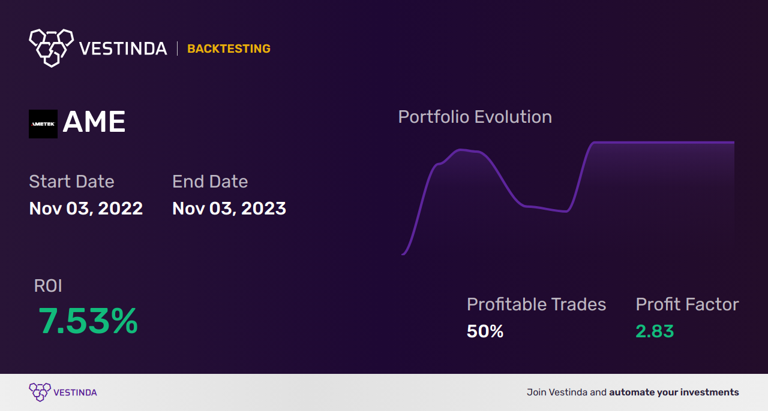Open the BACKTESTING label
768x411 pixels.
[x=229, y=49]
